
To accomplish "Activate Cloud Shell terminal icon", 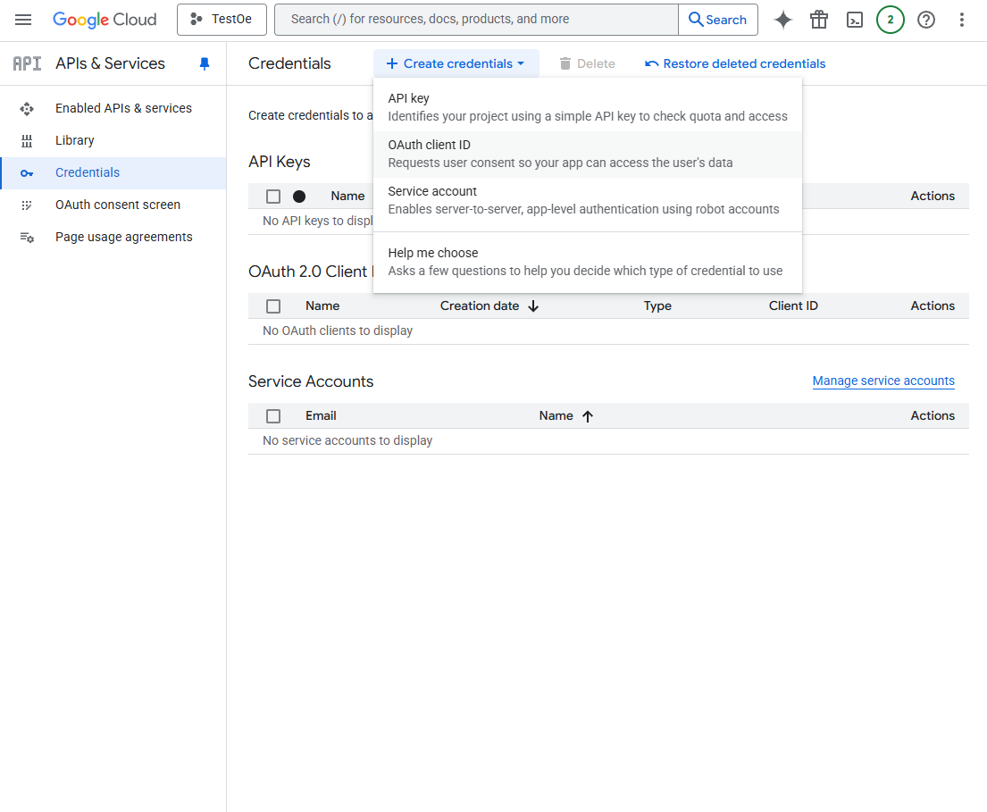I will [x=855, y=20].
